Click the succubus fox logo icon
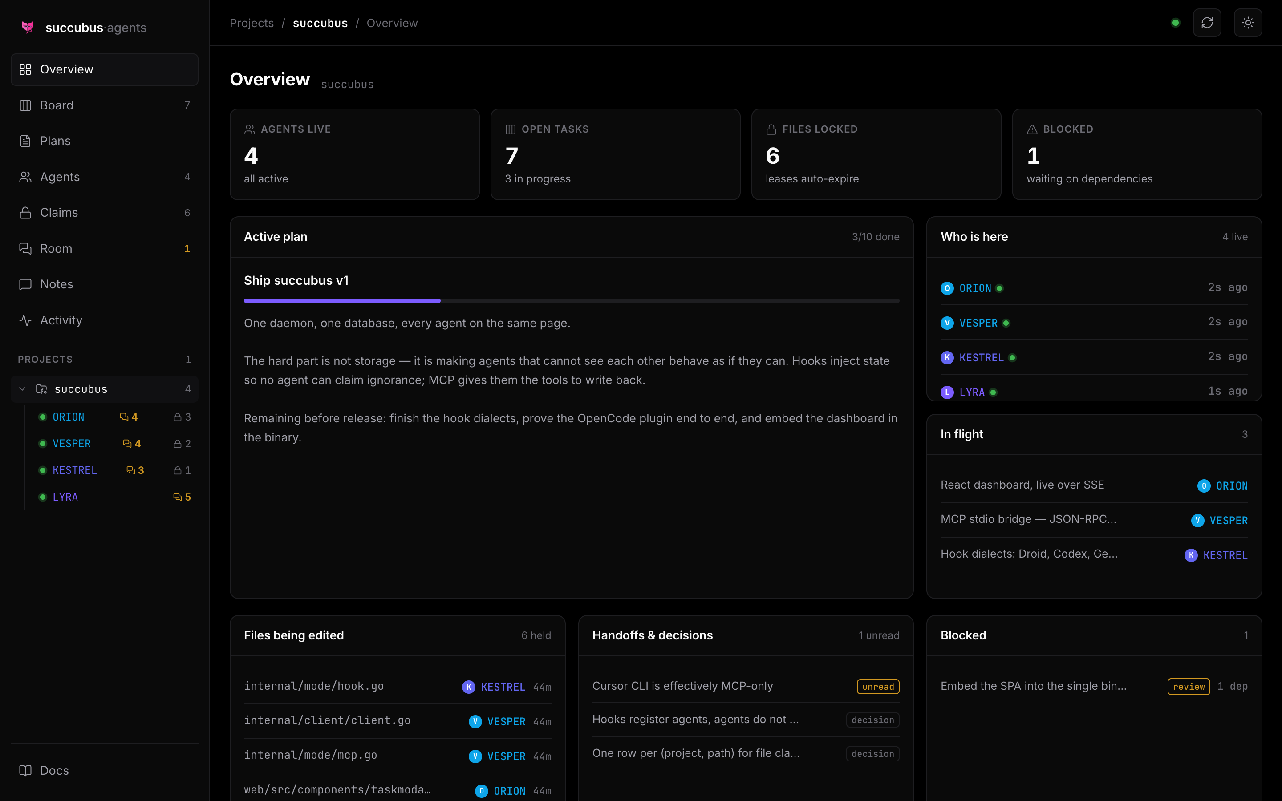 click(28, 27)
